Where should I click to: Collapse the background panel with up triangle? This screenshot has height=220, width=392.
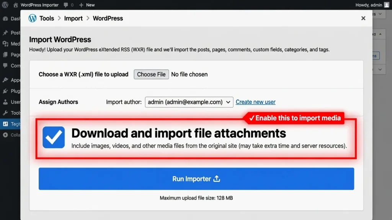click(380, 34)
